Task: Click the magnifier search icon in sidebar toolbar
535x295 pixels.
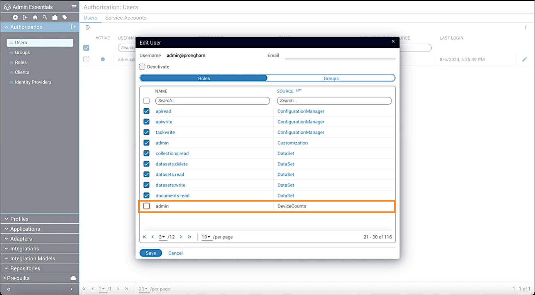Action: pyautogui.click(x=45, y=17)
